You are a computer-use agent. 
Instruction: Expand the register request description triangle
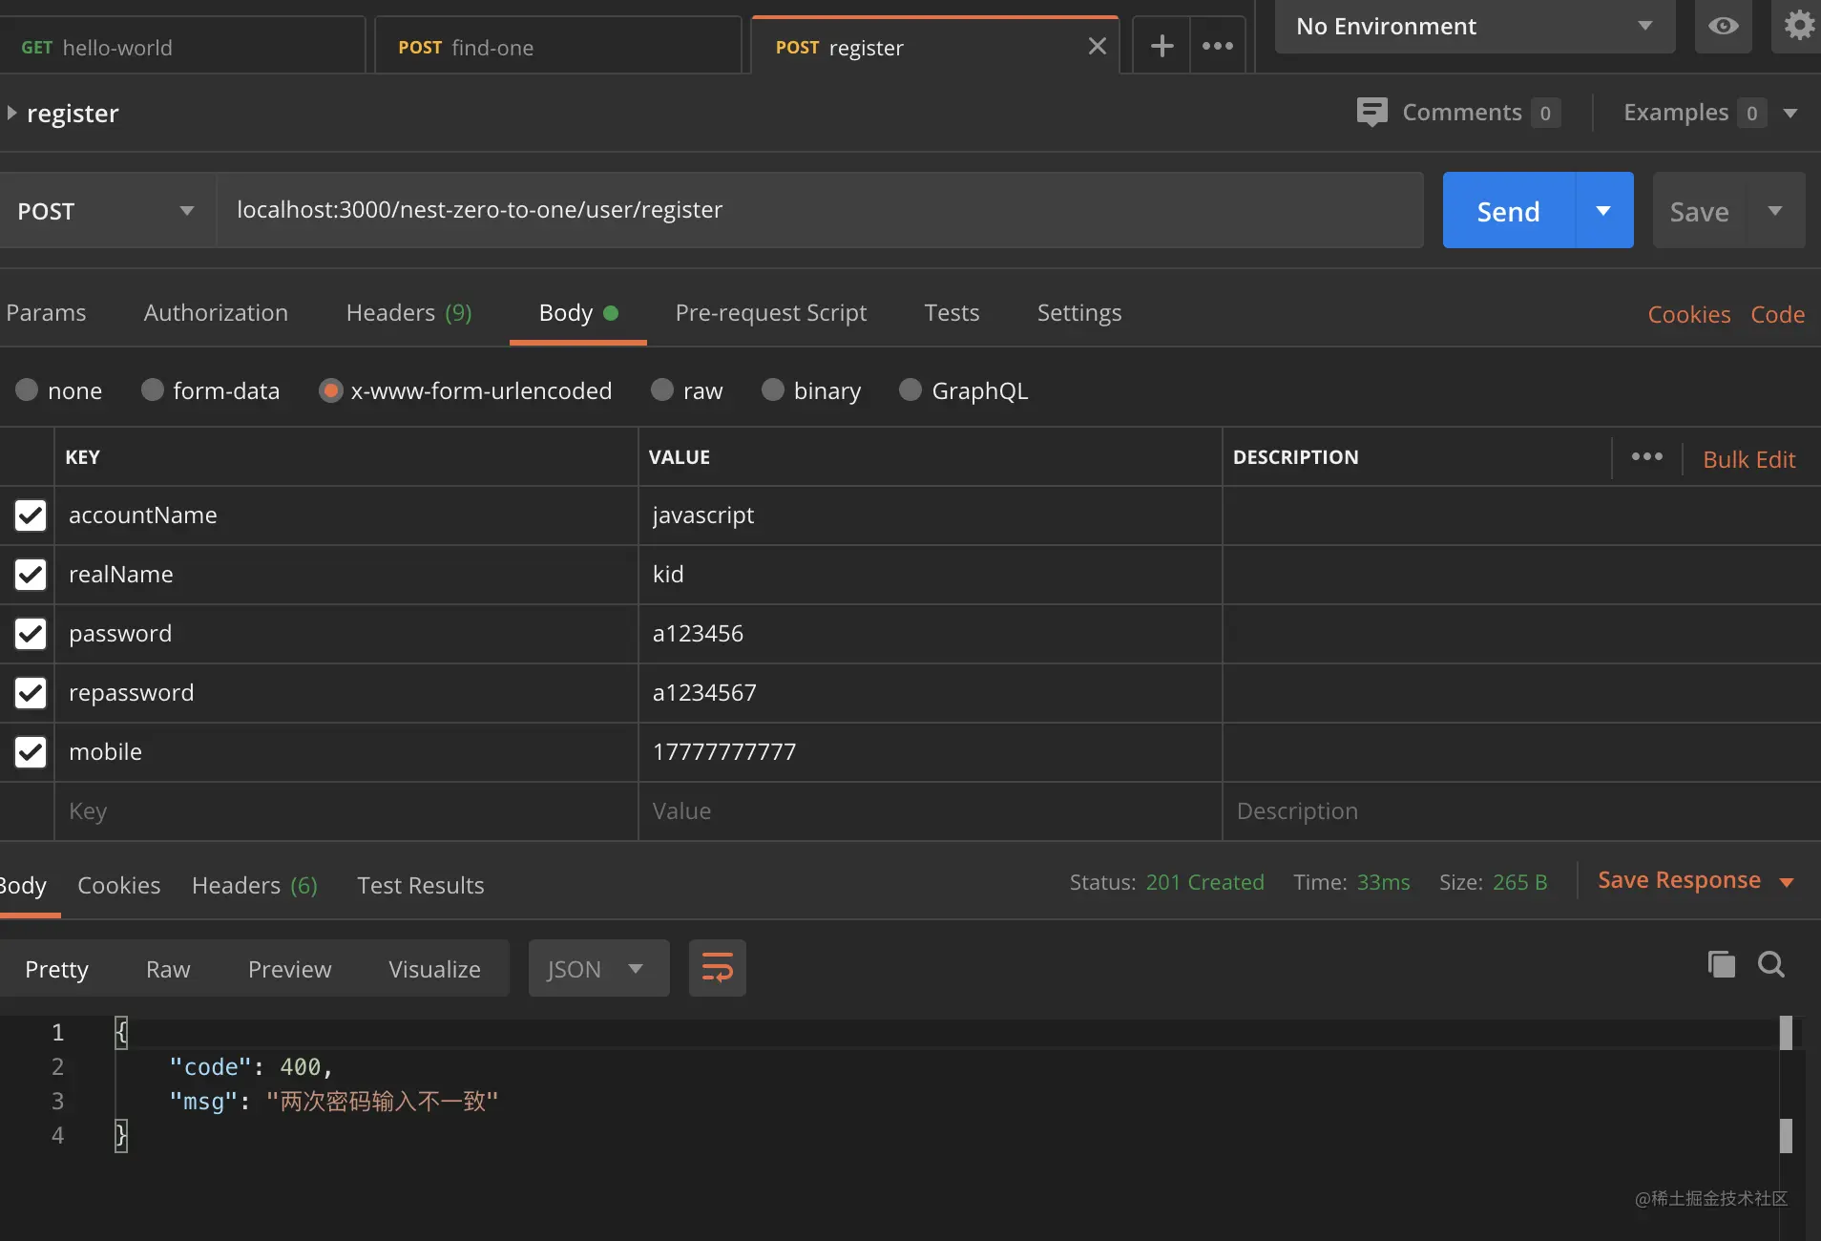[11, 113]
